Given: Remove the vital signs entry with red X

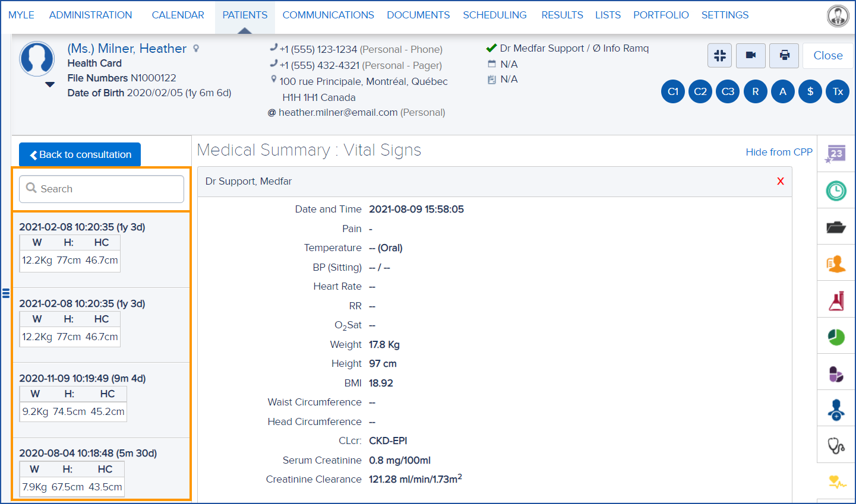Looking at the screenshot, I should [781, 182].
